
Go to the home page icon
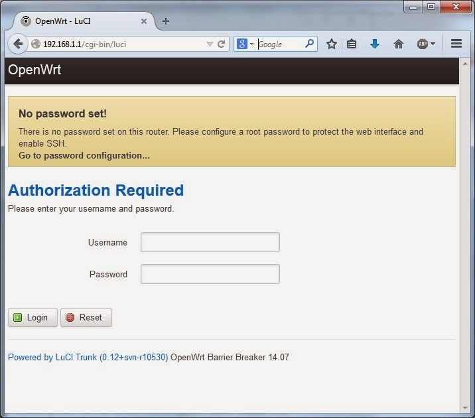pyautogui.click(x=399, y=44)
